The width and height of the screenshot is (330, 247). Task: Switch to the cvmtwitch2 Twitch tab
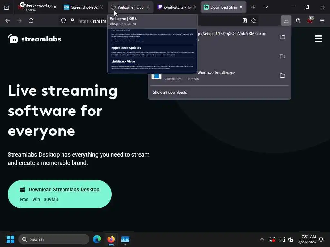(177, 7)
